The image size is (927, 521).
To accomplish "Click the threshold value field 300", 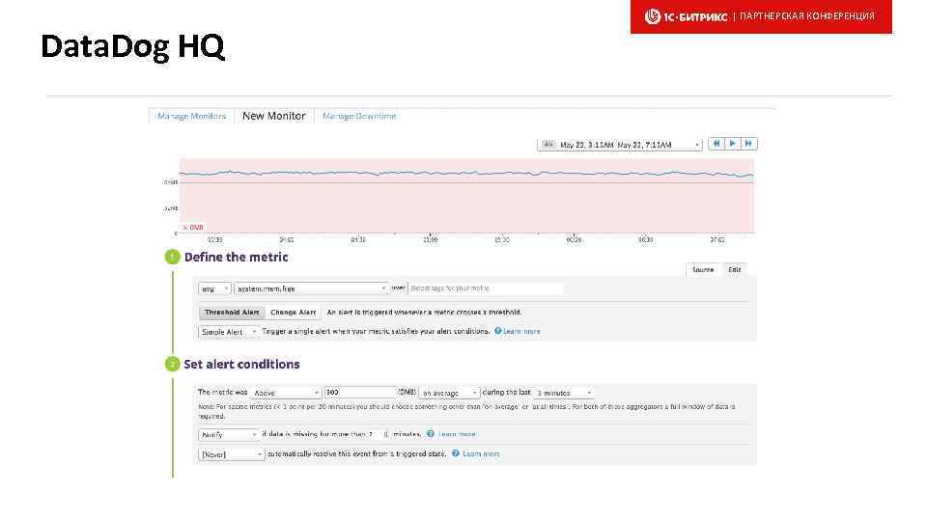I will pos(360,393).
